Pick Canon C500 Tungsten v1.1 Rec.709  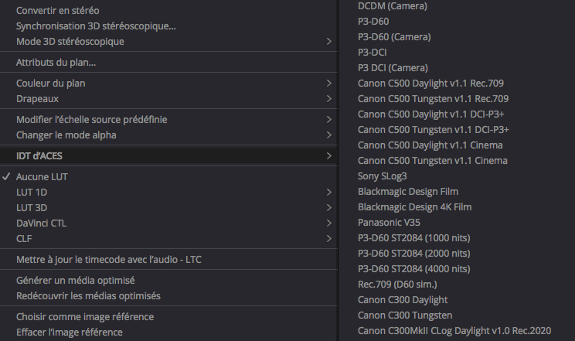pos(433,99)
